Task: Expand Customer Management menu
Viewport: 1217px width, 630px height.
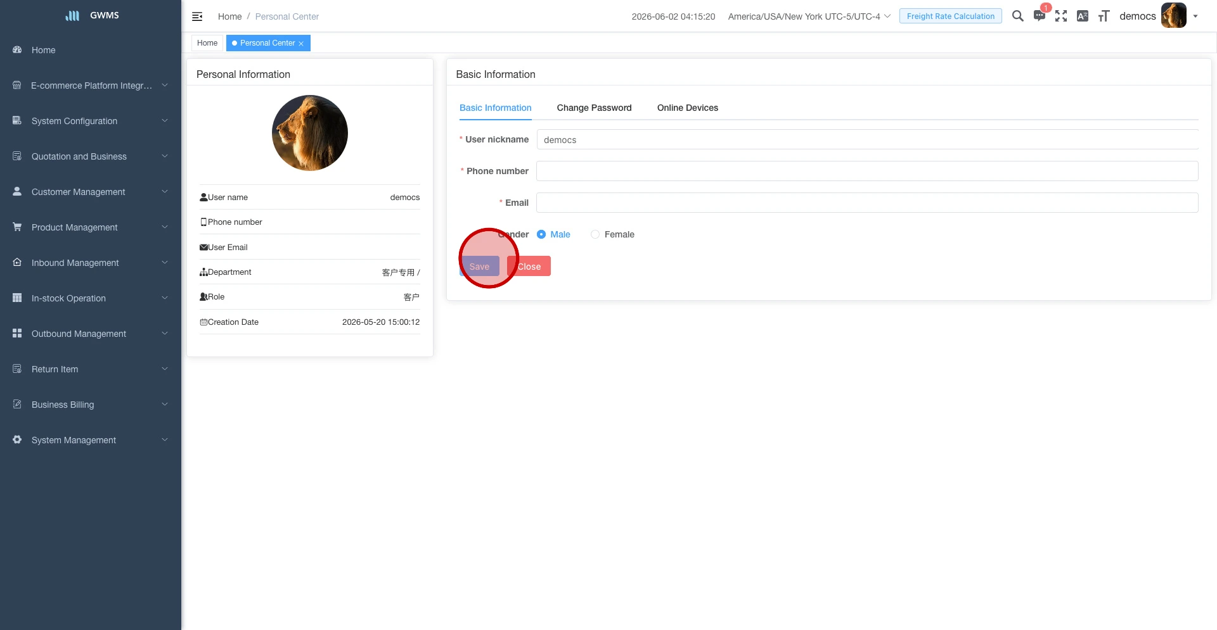Action: point(165,191)
